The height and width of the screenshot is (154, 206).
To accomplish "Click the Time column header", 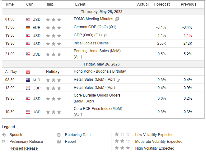I will click(10, 4).
